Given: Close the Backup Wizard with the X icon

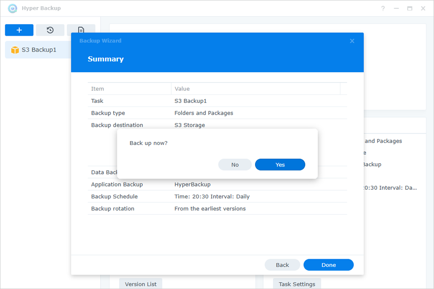Looking at the screenshot, I should [352, 41].
